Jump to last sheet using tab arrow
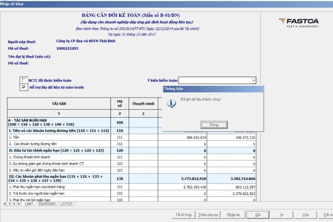Image resolution: width=333 pixels, height=222 pixels. coord(18,203)
